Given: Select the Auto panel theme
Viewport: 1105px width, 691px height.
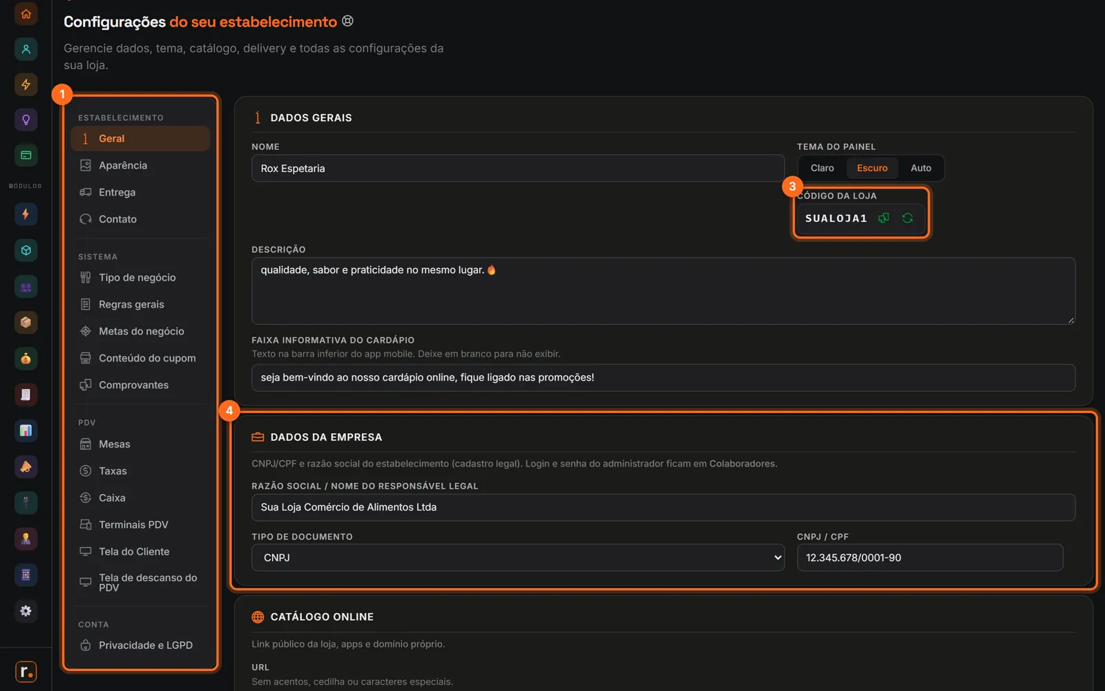Looking at the screenshot, I should coord(921,168).
